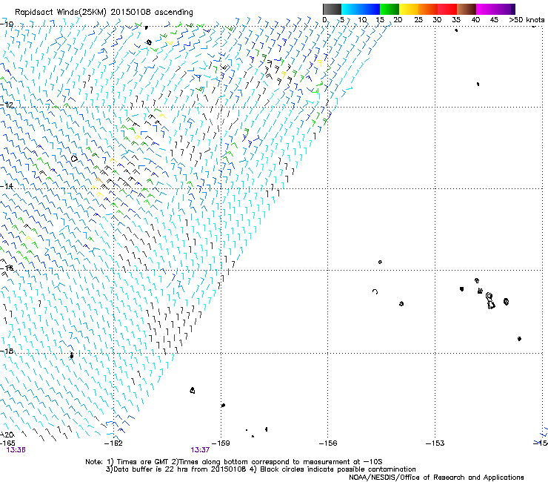Click the '-12' latitude axis label
Screen dimensions: 548x482
7,105
